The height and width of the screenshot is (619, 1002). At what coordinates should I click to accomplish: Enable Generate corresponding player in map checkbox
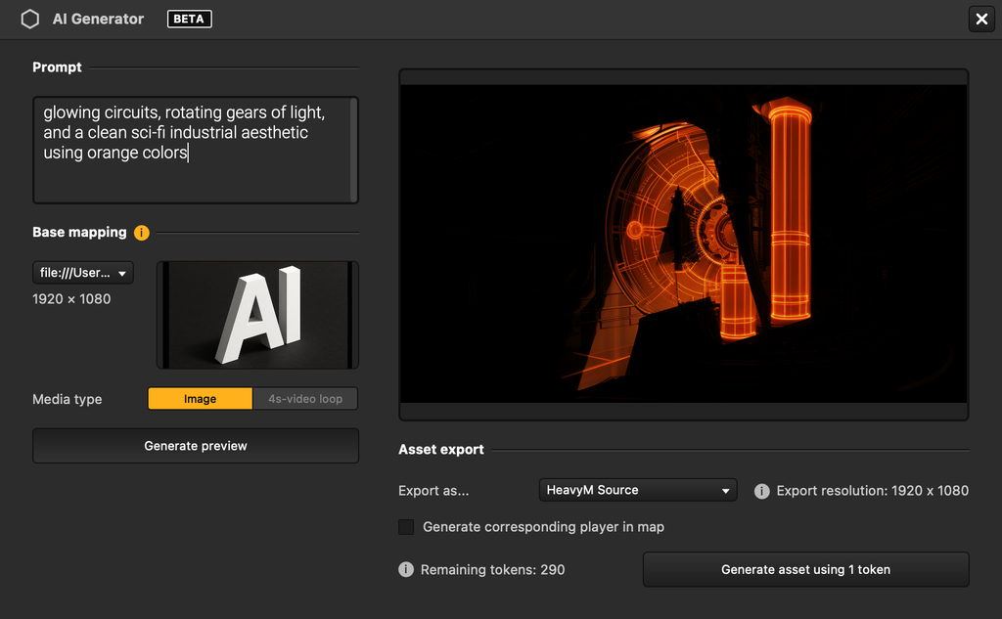coord(406,527)
